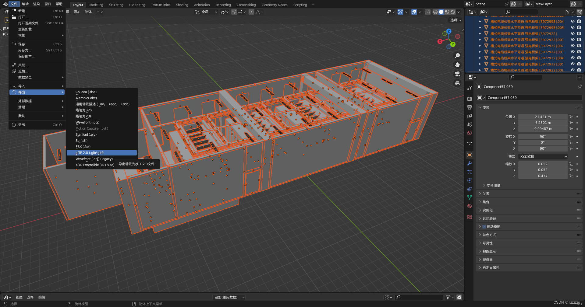
Task: Expand the 自定义属性 section
Action: (491, 267)
